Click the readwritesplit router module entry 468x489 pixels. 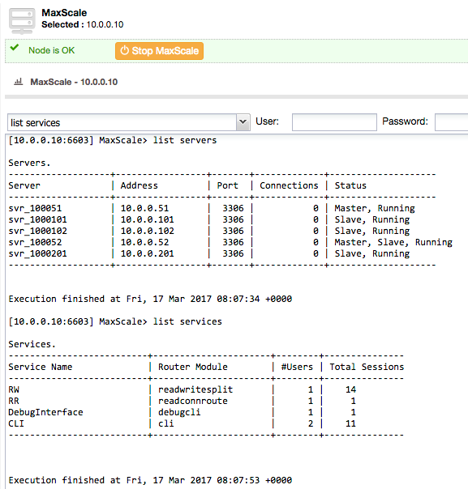195,389
